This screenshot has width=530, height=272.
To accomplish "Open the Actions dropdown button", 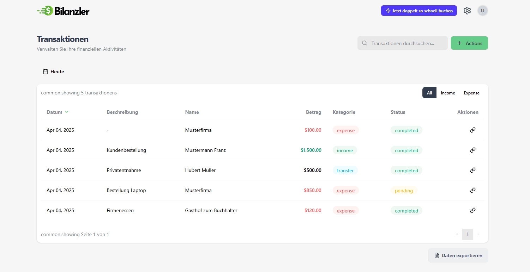I will point(469,43).
